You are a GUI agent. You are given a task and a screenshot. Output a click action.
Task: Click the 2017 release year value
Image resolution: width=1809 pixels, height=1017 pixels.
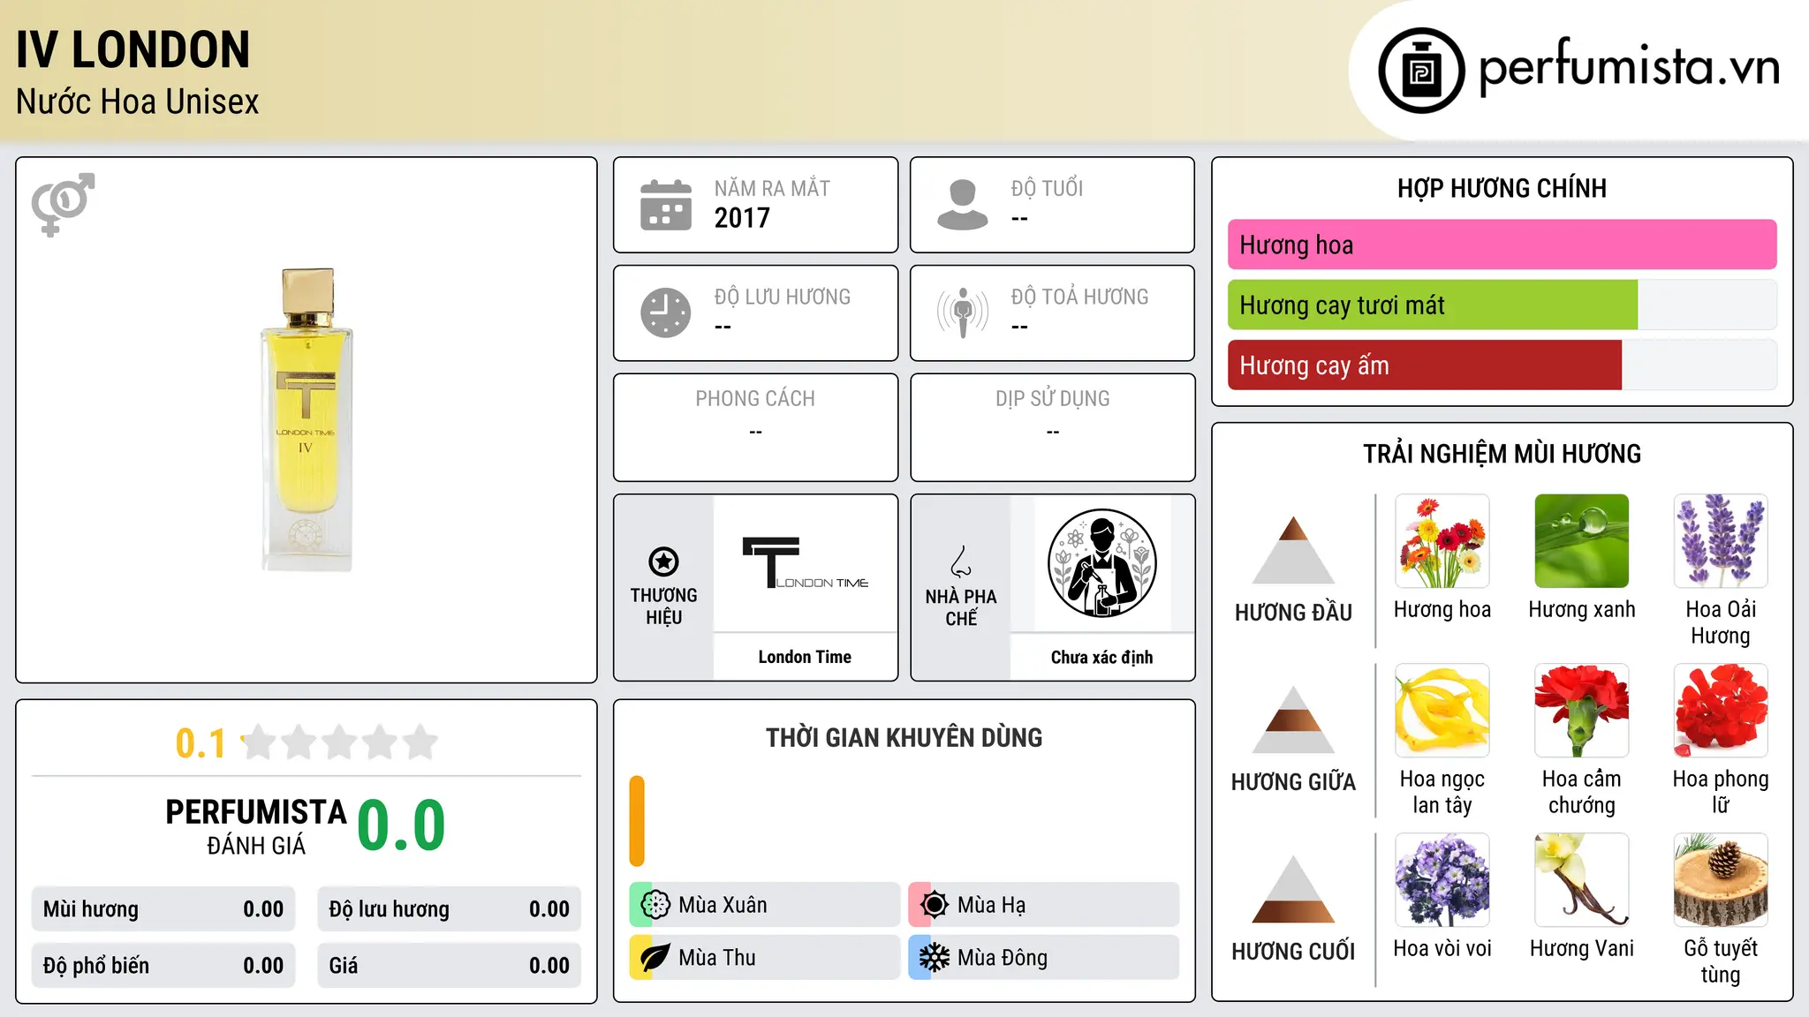(742, 218)
